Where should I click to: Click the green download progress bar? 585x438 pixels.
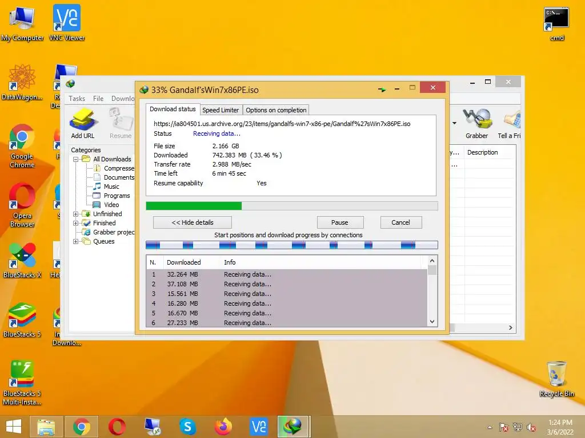point(292,206)
